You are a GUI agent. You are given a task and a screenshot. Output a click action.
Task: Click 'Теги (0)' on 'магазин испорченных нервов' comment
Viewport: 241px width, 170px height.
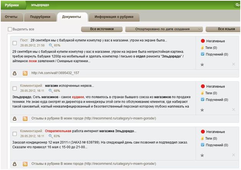(x=211, y=93)
